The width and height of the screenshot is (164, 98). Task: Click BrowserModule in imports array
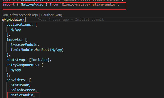[x=24, y=45]
